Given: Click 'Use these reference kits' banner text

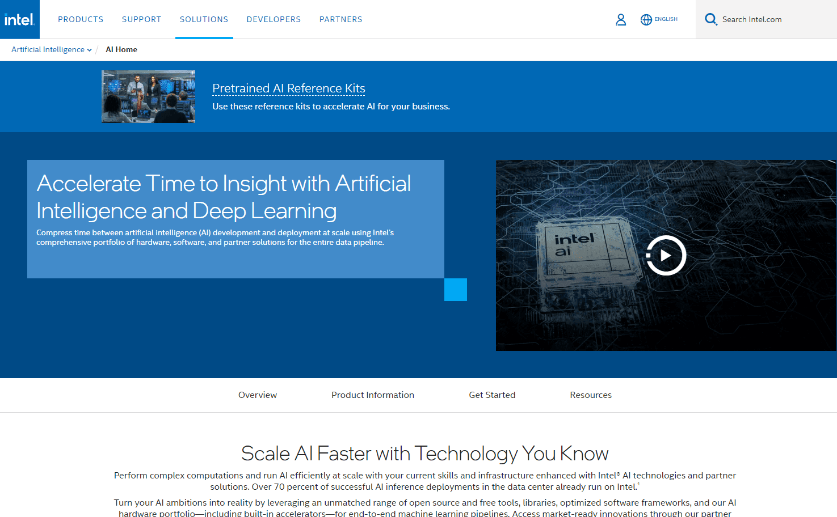Looking at the screenshot, I should 331,107.
